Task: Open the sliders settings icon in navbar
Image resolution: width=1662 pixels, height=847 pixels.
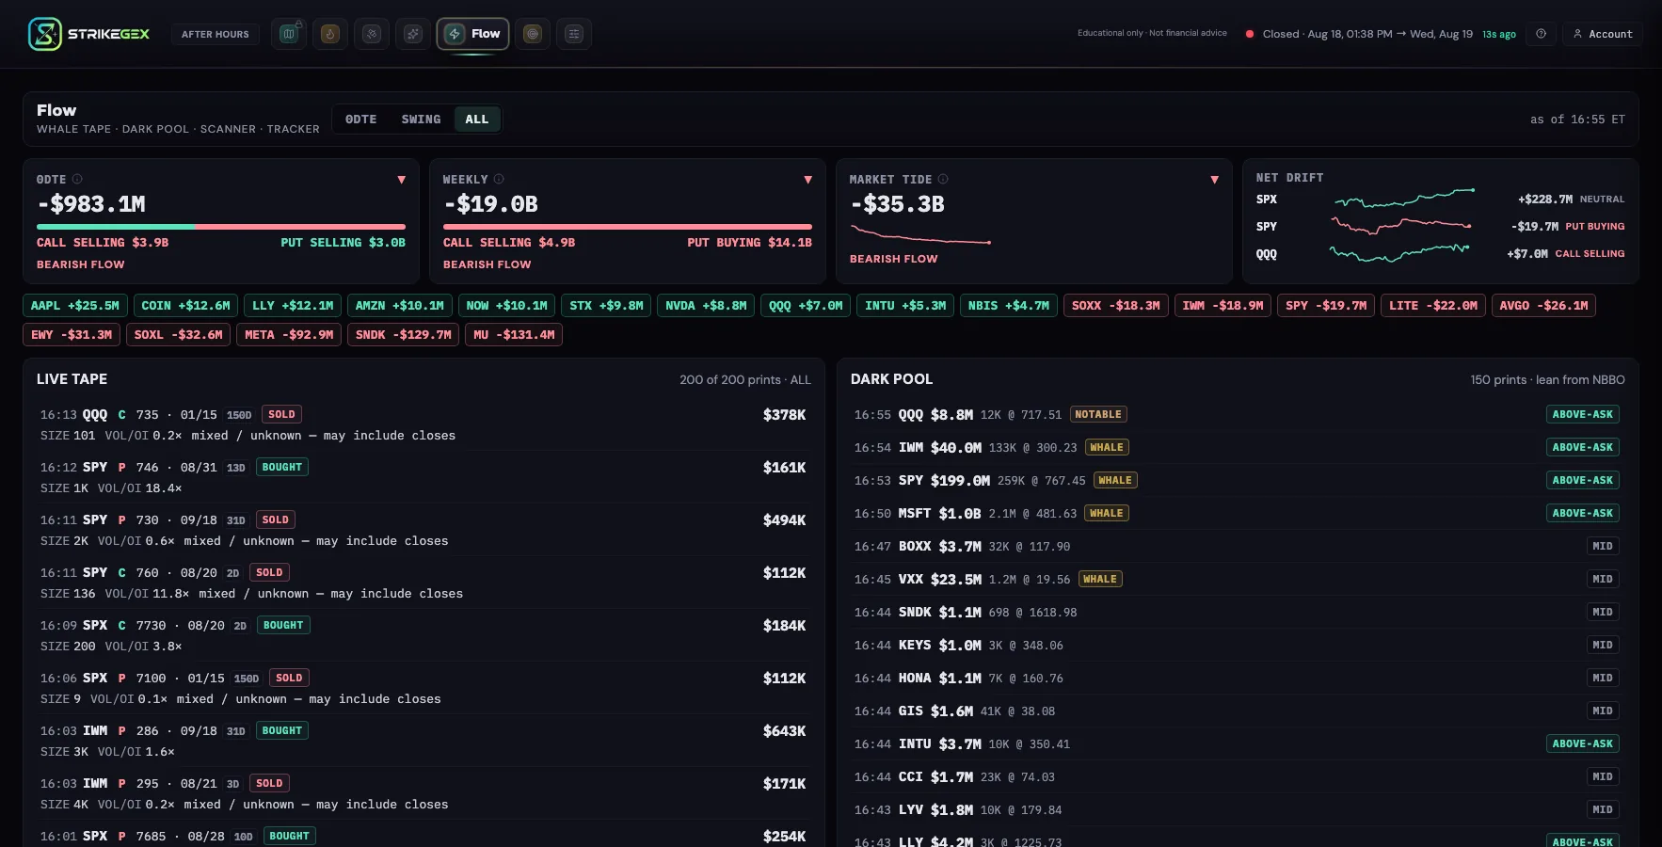Action: [574, 34]
